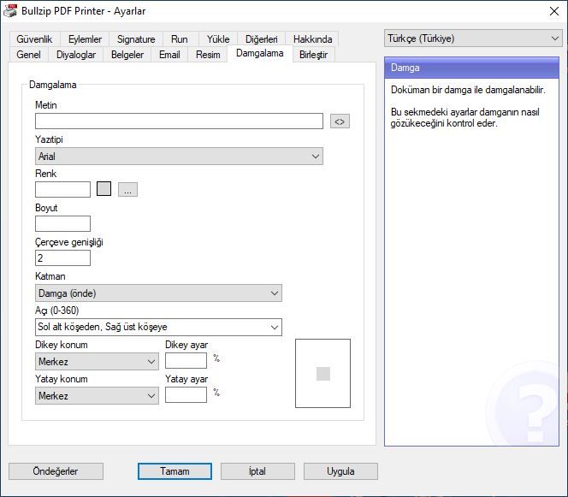Screen dimensions: 568x497
Task: Go to the Resim tab
Action: click(208, 55)
